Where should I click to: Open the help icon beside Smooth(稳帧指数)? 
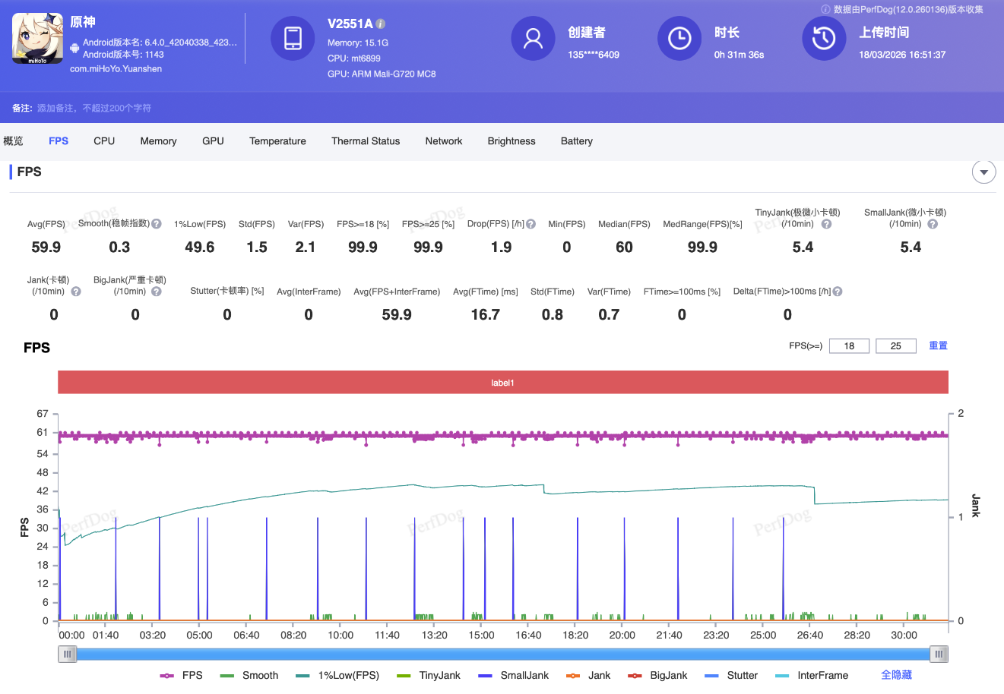point(156,223)
